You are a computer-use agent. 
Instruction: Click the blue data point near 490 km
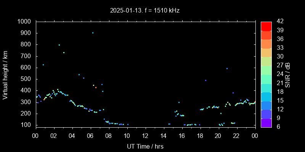point(205,81)
